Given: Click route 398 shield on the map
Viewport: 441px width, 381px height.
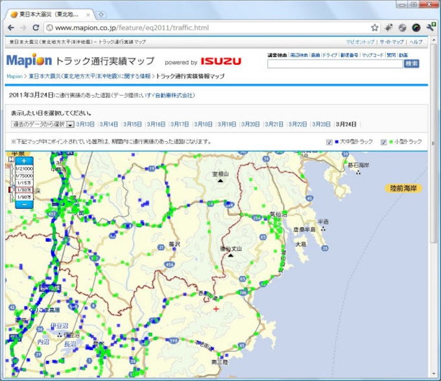Looking at the screenshot, I should (x=174, y=341).
